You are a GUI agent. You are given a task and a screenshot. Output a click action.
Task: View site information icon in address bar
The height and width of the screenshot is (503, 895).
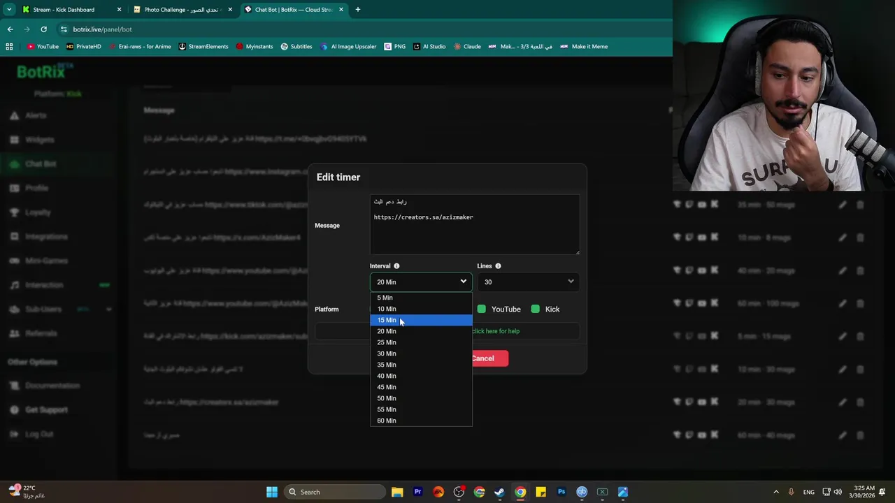click(64, 29)
